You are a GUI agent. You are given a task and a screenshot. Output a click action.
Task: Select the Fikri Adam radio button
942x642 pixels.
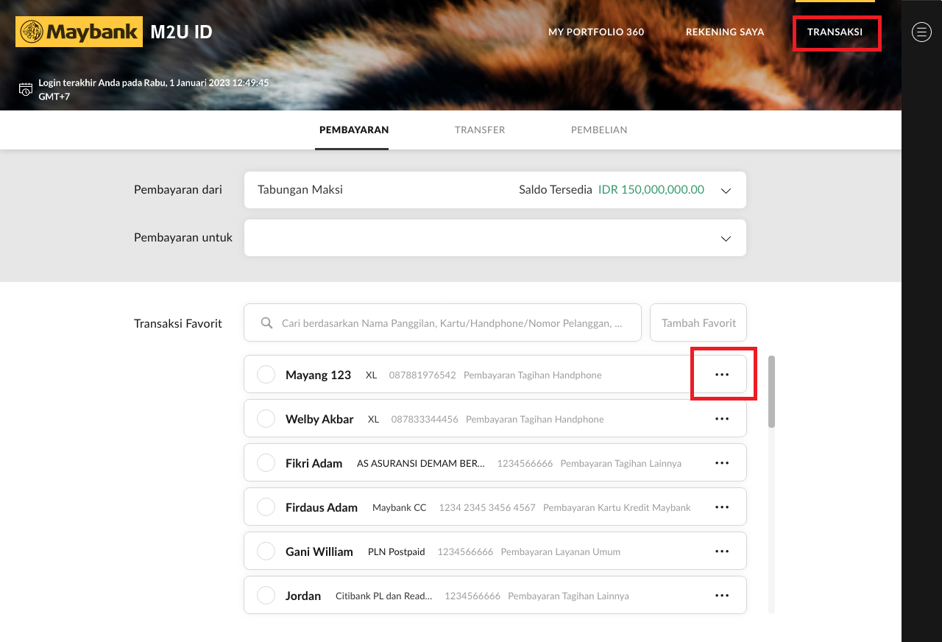pos(266,463)
